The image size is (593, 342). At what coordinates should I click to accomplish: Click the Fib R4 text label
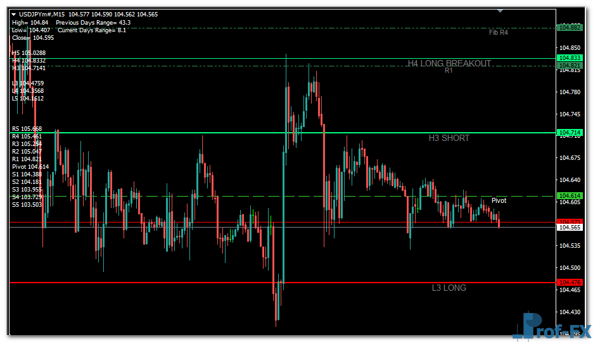[x=499, y=32]
